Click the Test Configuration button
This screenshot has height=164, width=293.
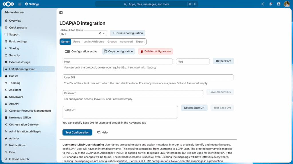[77, 132]
